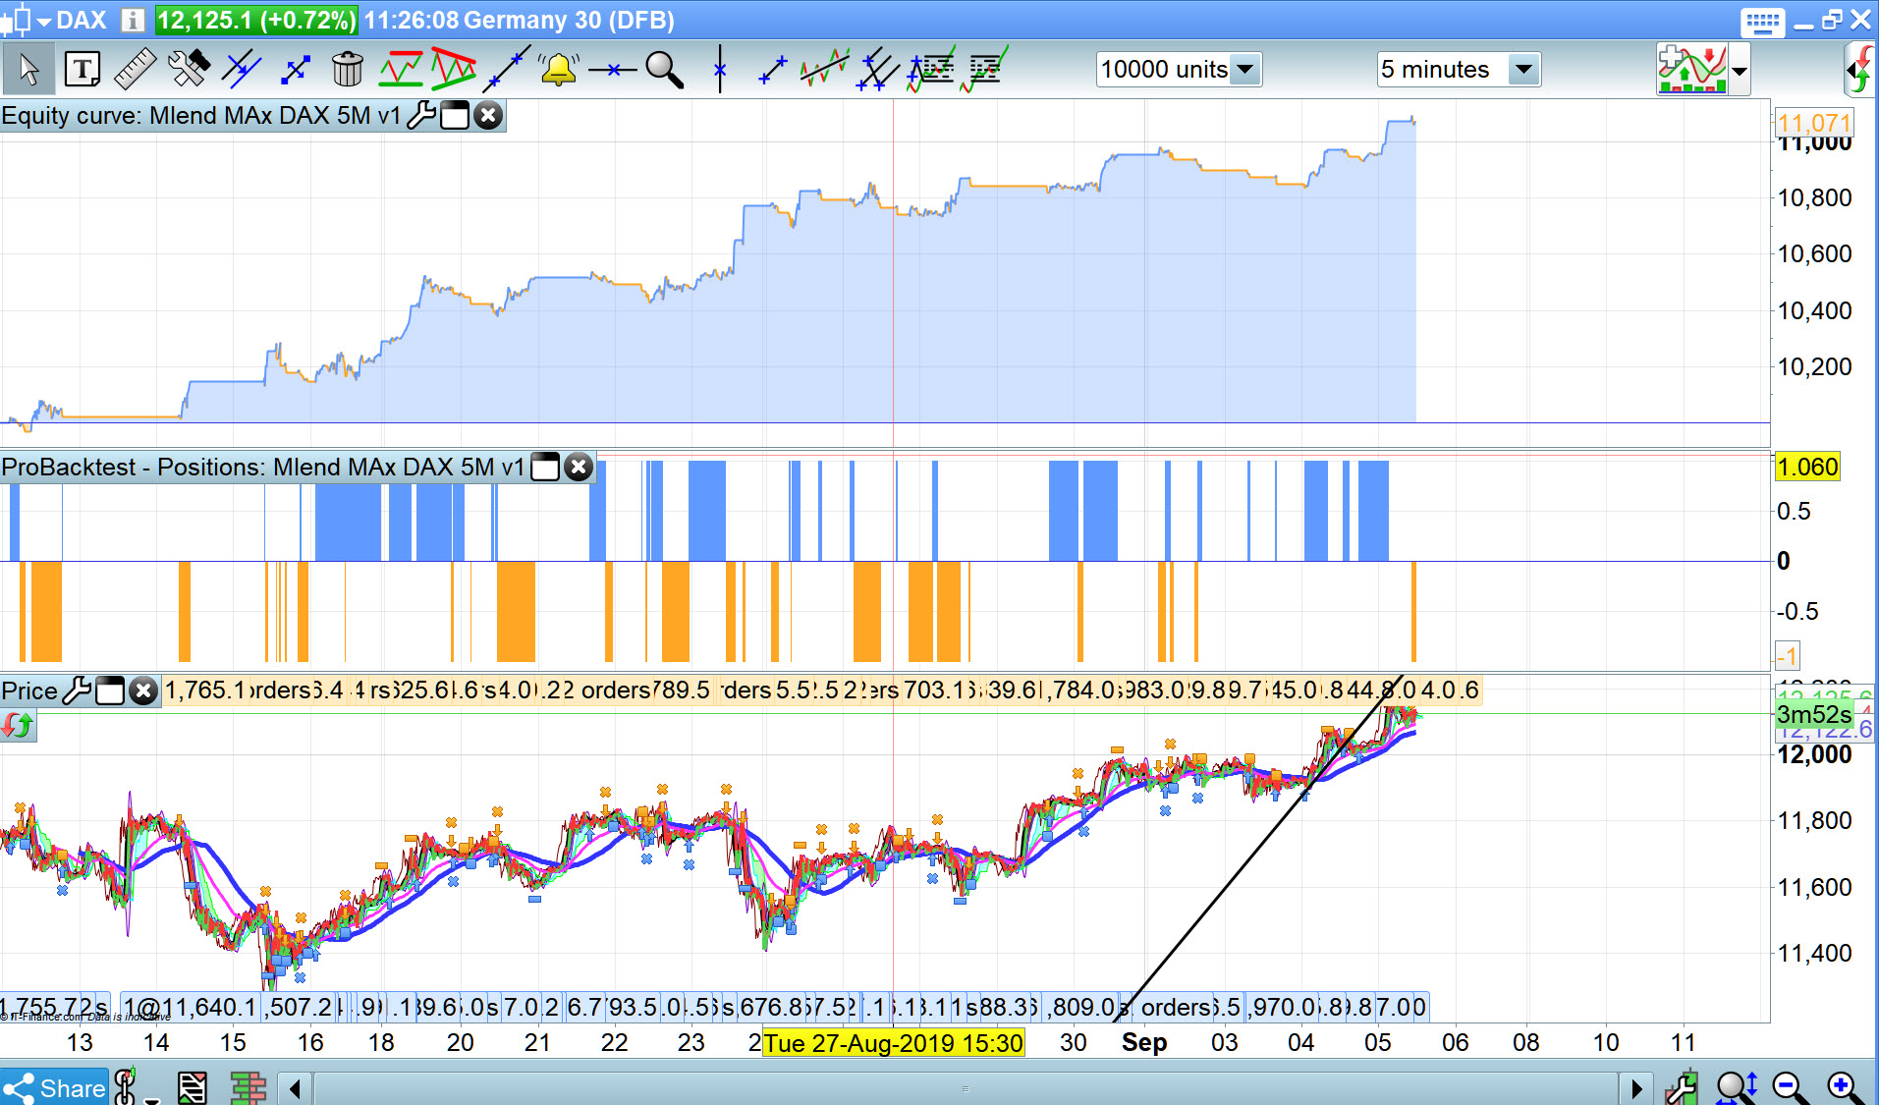Viewport: 1879px width, 1105px height.
Task: Select the regression line tool
Action: pos(825,69)
